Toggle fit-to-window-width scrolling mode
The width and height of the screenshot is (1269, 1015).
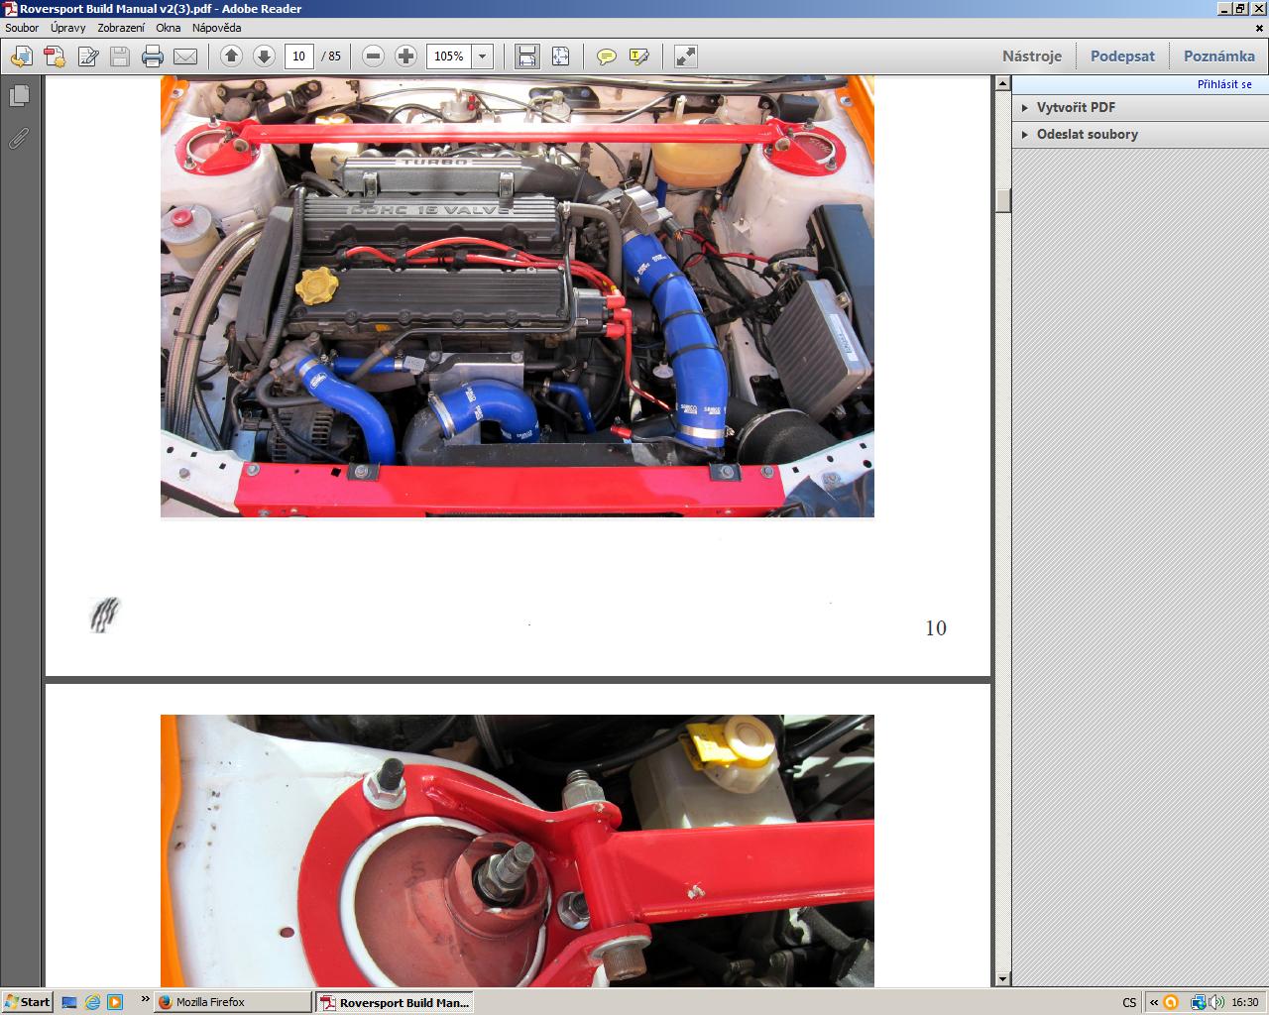click(527, 56)
